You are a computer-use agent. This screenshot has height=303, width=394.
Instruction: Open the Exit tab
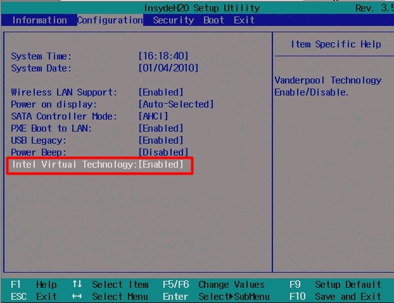244,20
